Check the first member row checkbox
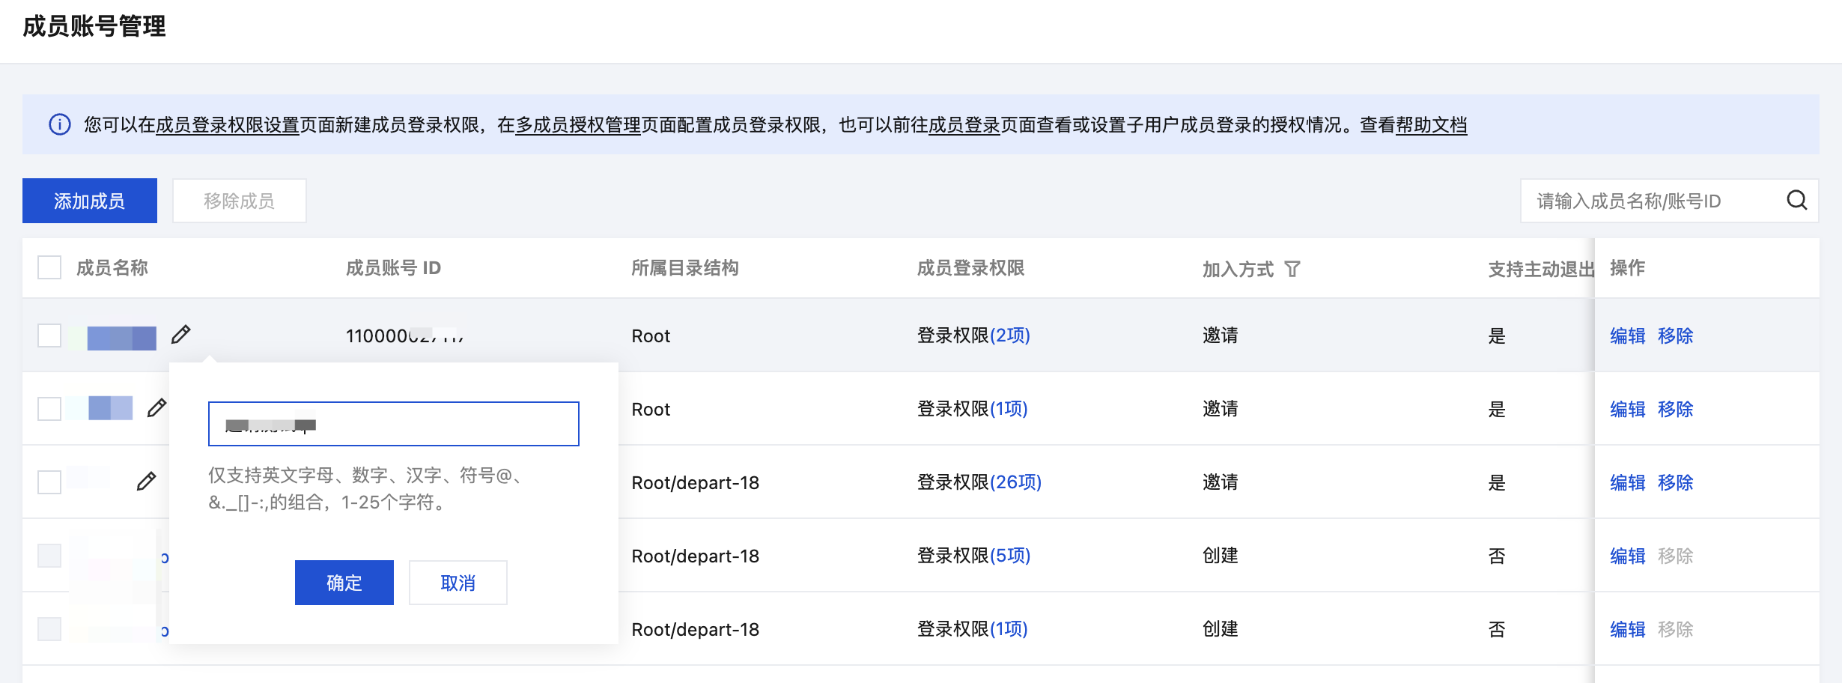The image size is (1842, 683). pos(49,335)
